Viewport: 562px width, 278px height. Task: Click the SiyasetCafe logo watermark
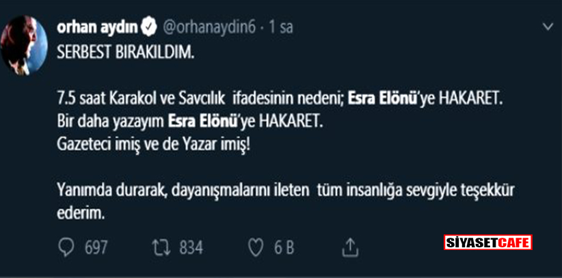(x=487, y=242)
